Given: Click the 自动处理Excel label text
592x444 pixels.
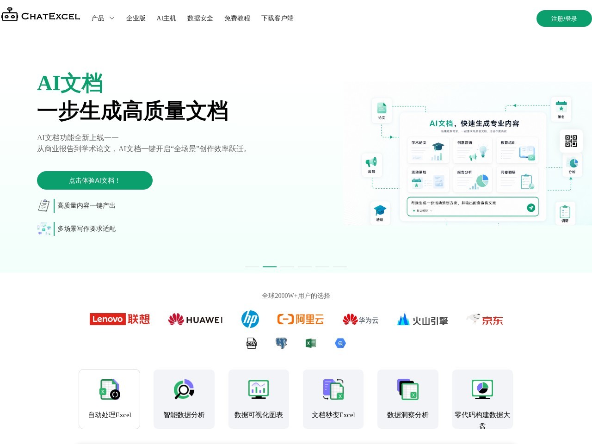Looking at the screenshot, I should pos(110,415).
